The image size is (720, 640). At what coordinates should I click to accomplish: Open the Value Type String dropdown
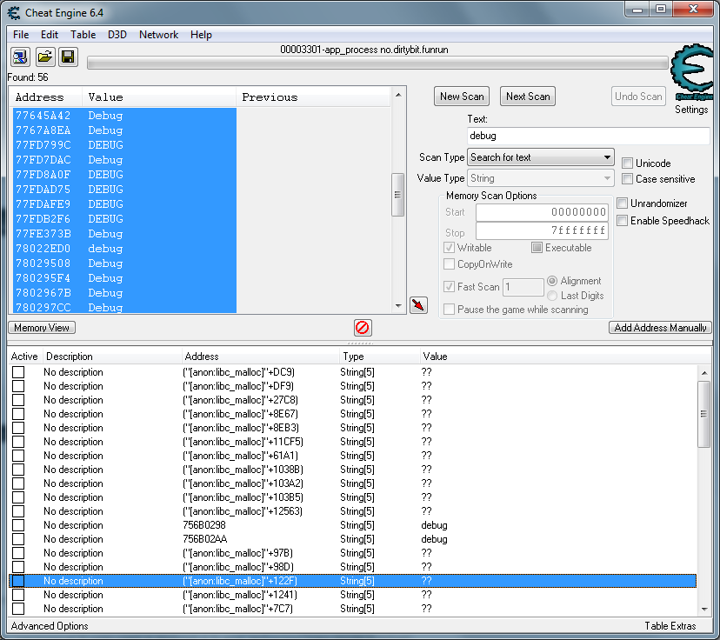pos(541,177)
